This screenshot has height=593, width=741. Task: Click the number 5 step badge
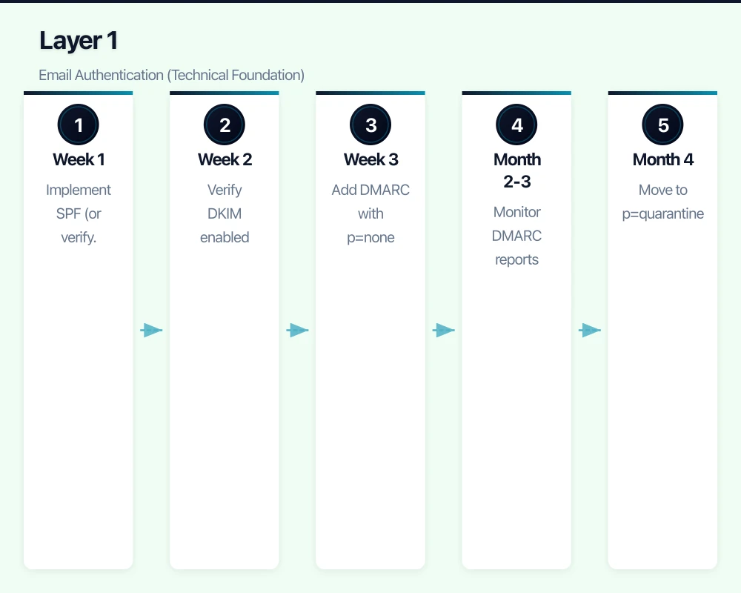(x=662, y=125)
